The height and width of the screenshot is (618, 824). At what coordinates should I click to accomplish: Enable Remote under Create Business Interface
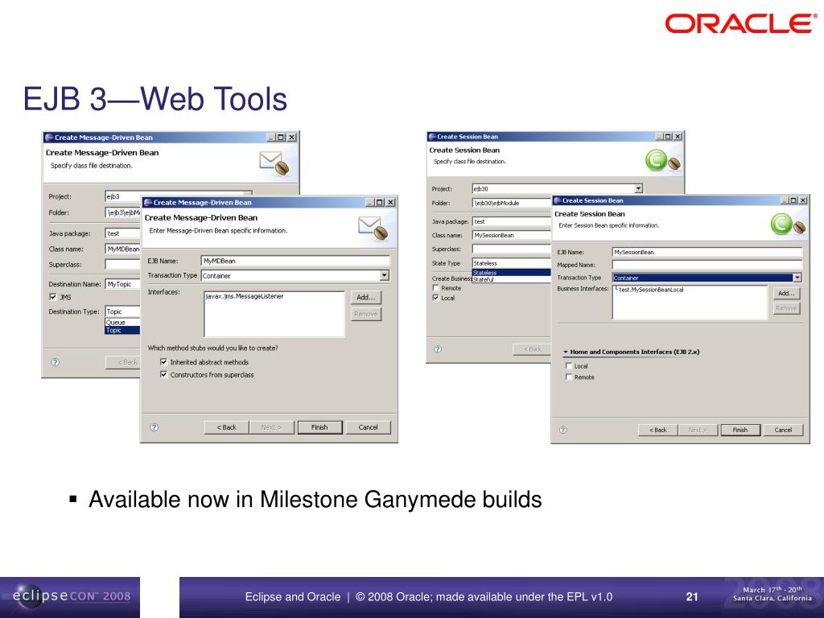[x=435, y=288]
